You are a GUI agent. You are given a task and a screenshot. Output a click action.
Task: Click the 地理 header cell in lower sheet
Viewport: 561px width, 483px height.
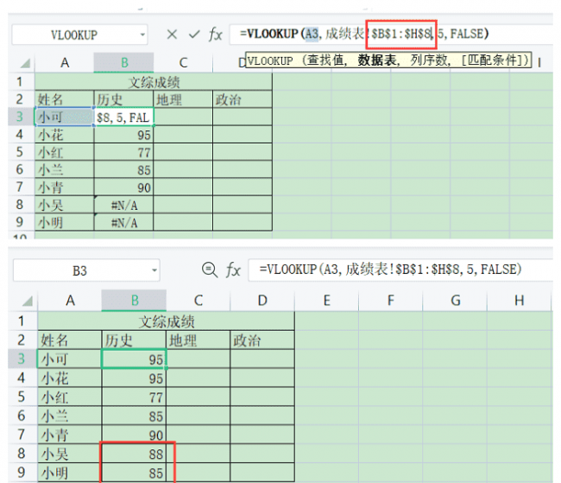click(199, 340)
